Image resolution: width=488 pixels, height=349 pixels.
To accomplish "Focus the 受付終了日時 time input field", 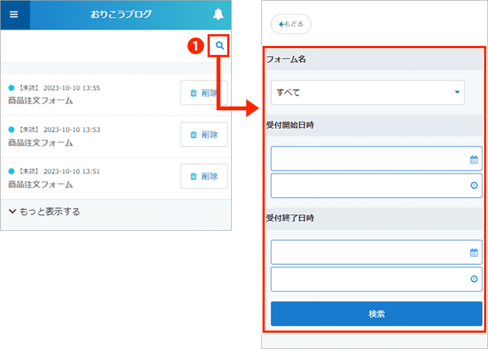I will [x=367, y=279].
